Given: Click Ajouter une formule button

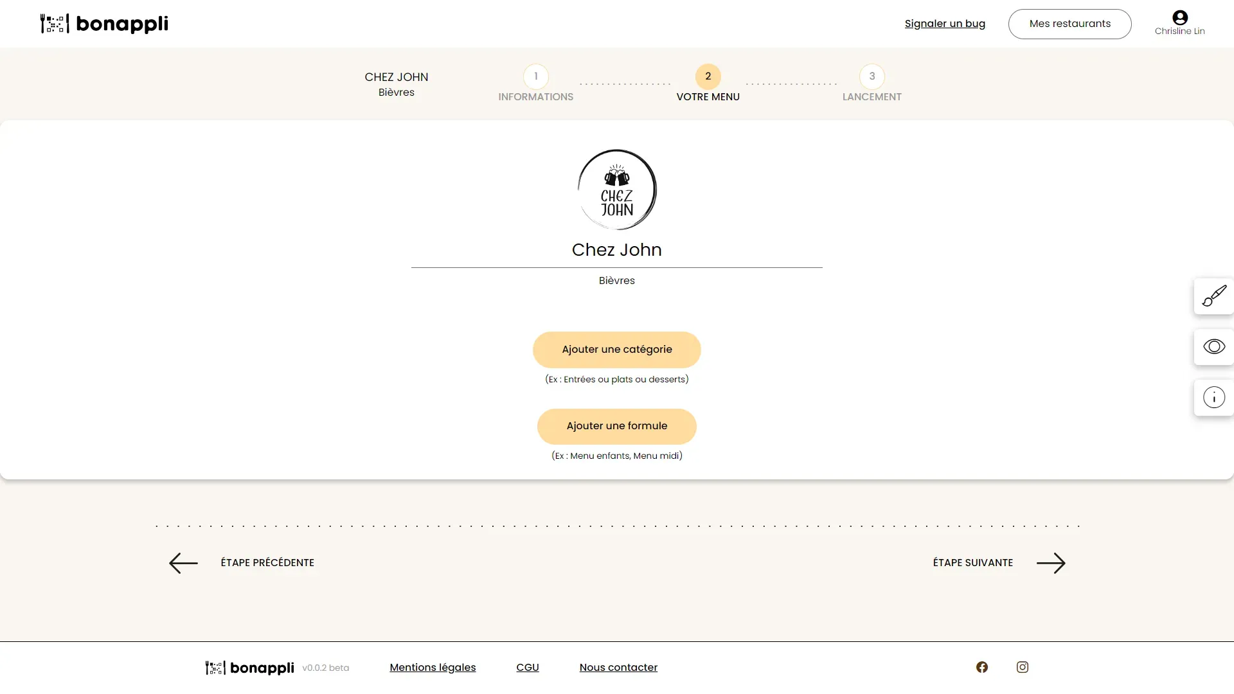Looking at the screenshot, I should click(616, 426).
